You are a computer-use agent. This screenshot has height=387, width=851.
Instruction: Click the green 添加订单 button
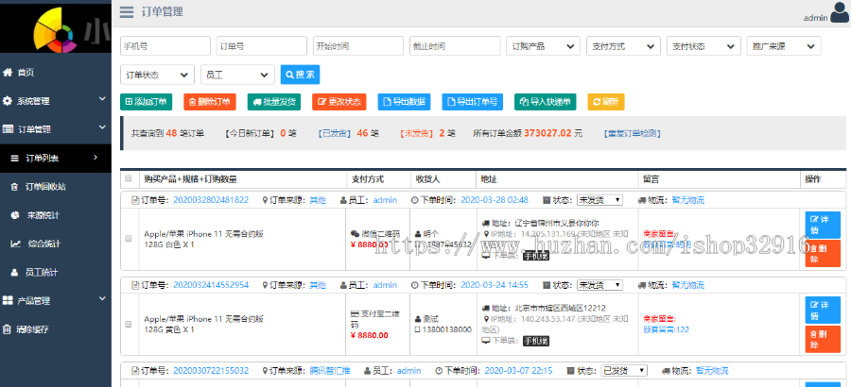click(x=146, y=102)
